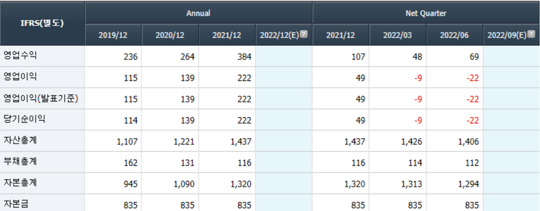Select the 2022/06 column header
Screen dimensions: 540x211
point(454,35)
